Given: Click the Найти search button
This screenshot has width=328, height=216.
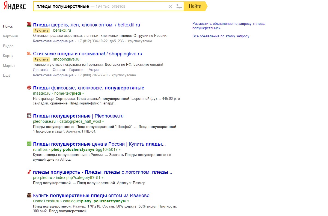Looking at the screenshot, I should [195, 6].
